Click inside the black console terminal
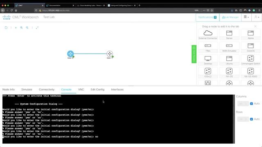The width and height of the screenshot is (262, 147). click(118, 119)
